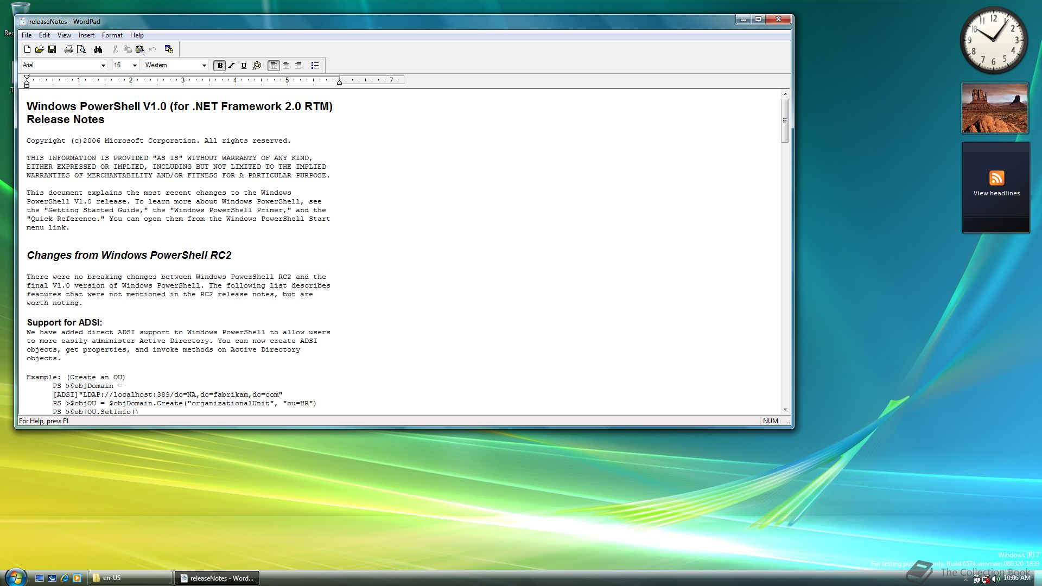The width and height of the screenshot is (1042, 586).
Task: Expand the font size 16 dropdown
Action: click(135, 66)
